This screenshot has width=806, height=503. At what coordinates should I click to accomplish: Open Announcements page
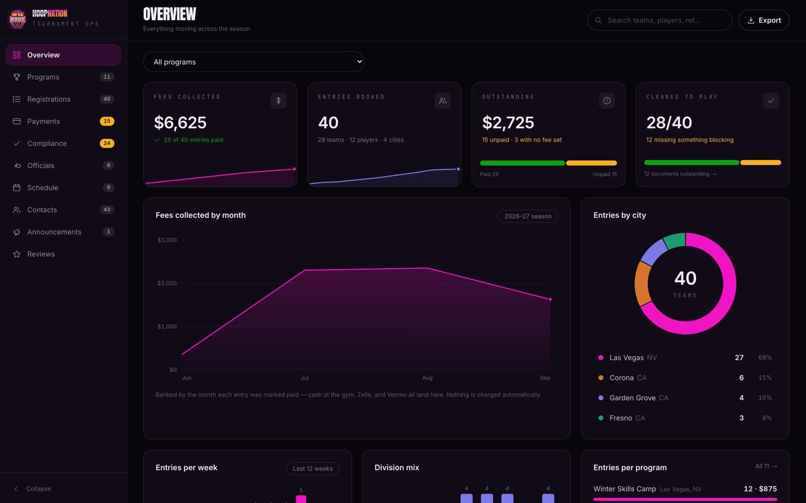pyautogui.click(x=63, y=232)
